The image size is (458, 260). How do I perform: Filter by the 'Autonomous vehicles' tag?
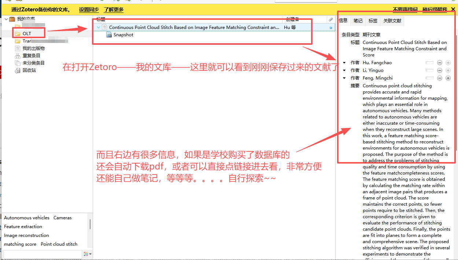point(27,218)
